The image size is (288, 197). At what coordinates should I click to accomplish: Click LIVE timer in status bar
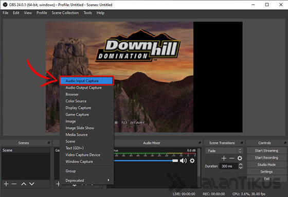click(184, 194)
